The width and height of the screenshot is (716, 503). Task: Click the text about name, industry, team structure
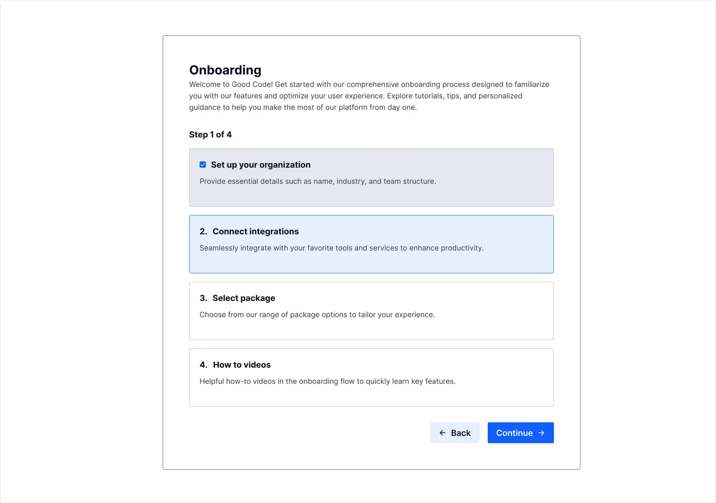tap(318, 181)
